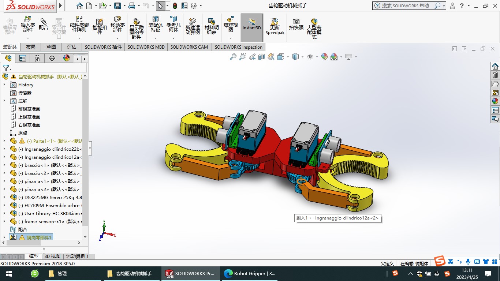Switch to the ConfigurationManager panel tab

point(37,58)
